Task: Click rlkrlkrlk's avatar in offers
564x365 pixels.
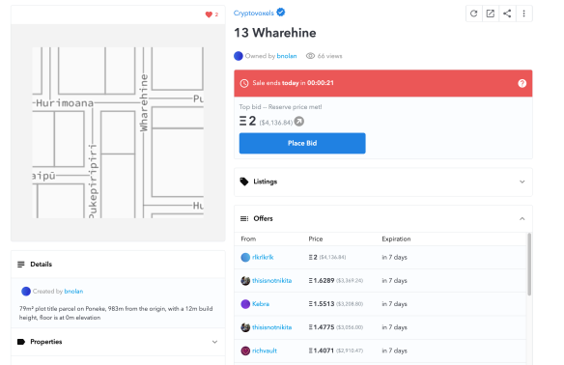Action: pos(245,258)
